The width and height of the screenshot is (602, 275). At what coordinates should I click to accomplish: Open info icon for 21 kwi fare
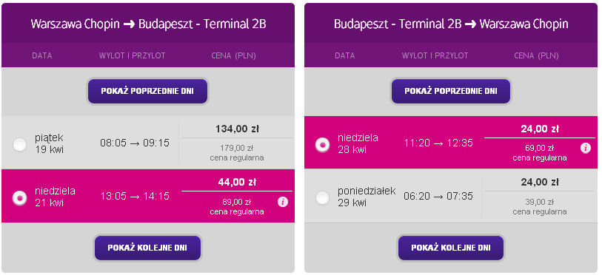(283, 202)
